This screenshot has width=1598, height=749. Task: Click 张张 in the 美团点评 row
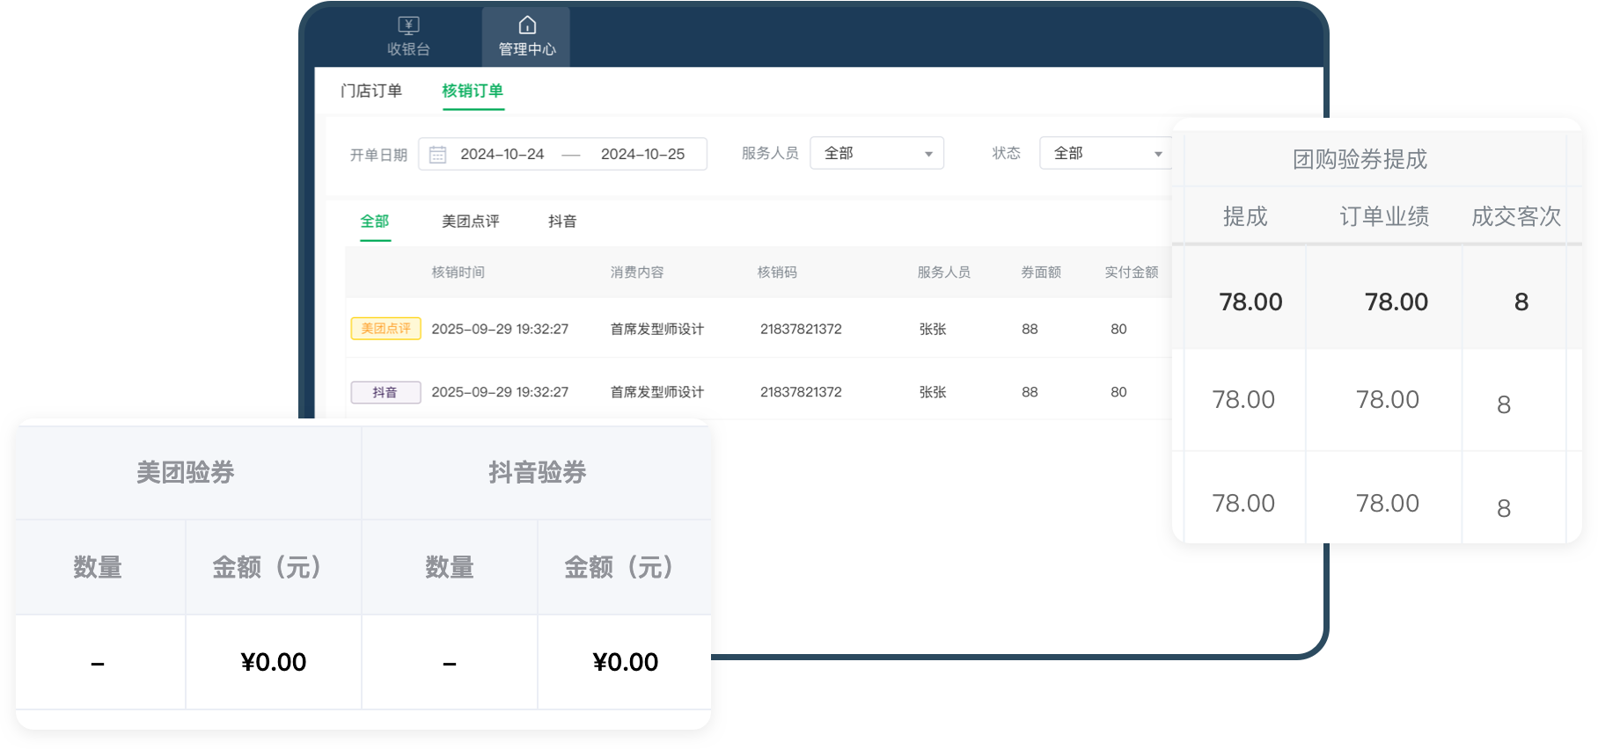click(x=933, y=329)
